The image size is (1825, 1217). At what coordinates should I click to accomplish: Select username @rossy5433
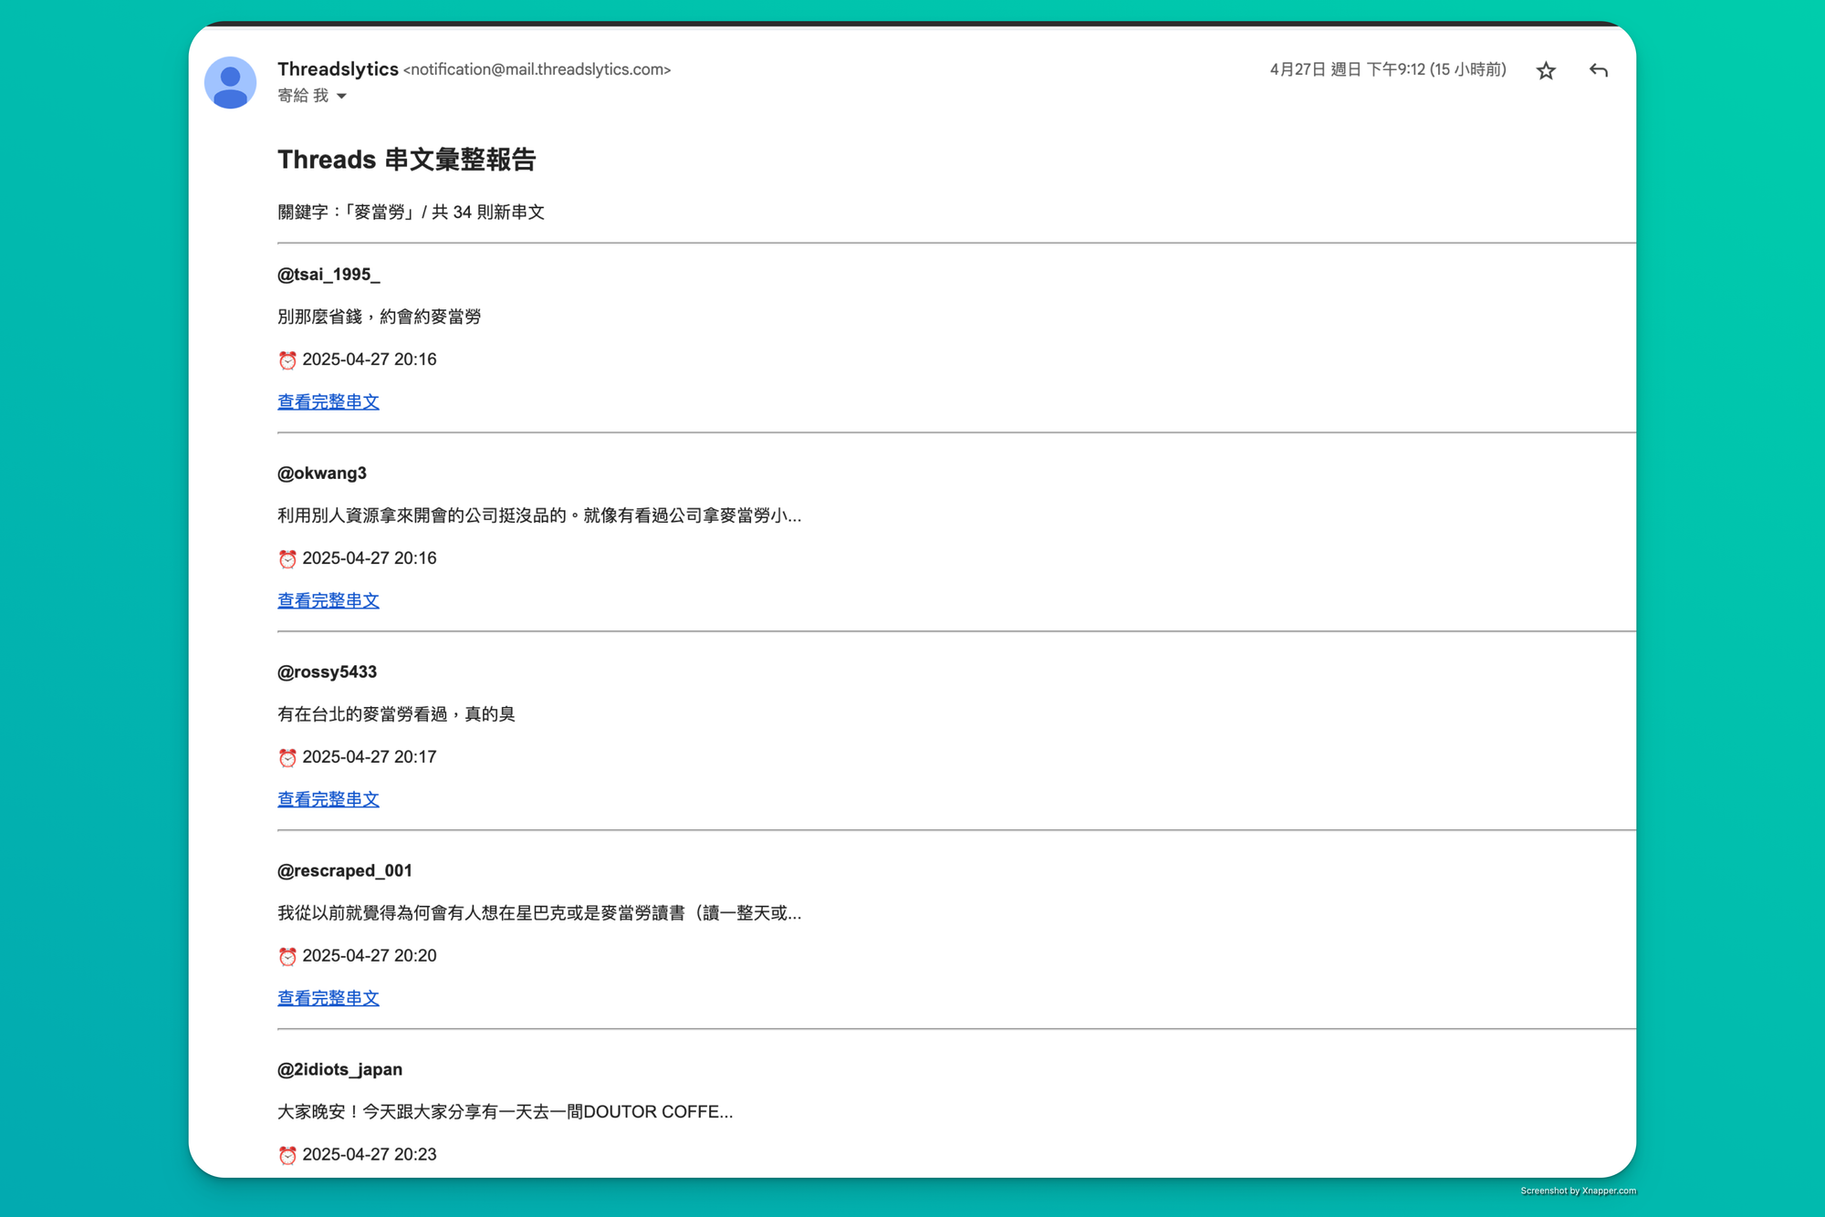click(327, 672)
